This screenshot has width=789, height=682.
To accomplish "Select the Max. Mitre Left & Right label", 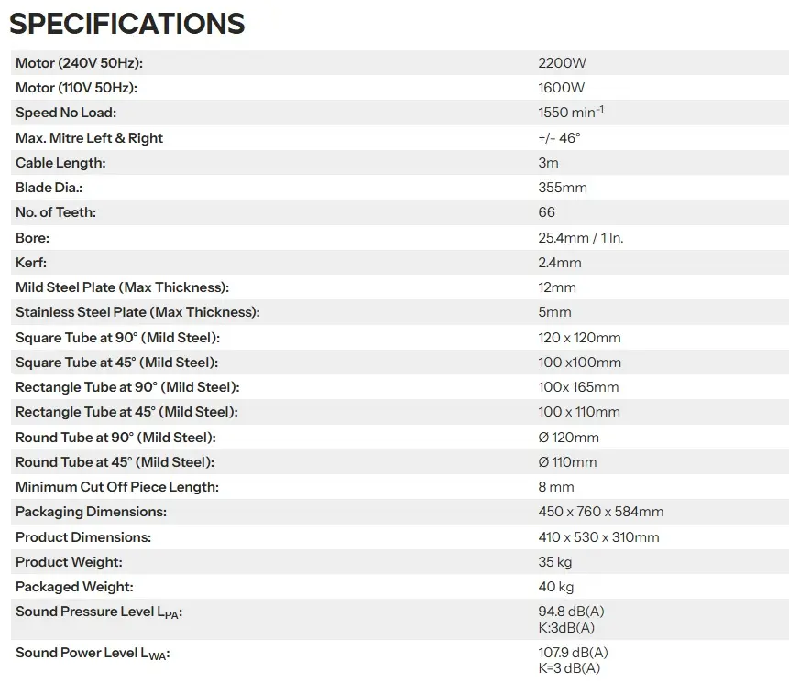I will coord(89,137).
